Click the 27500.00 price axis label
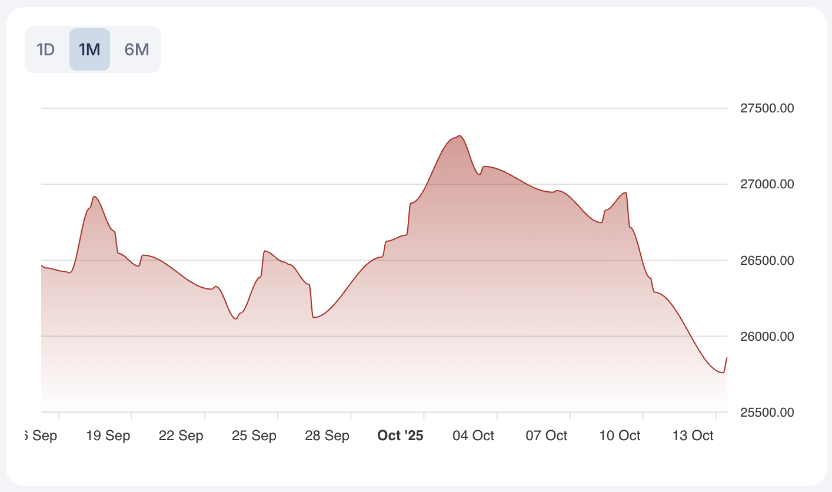Image resolution: width=832 pixels, height=492 pixels. [x=767, y=108]
